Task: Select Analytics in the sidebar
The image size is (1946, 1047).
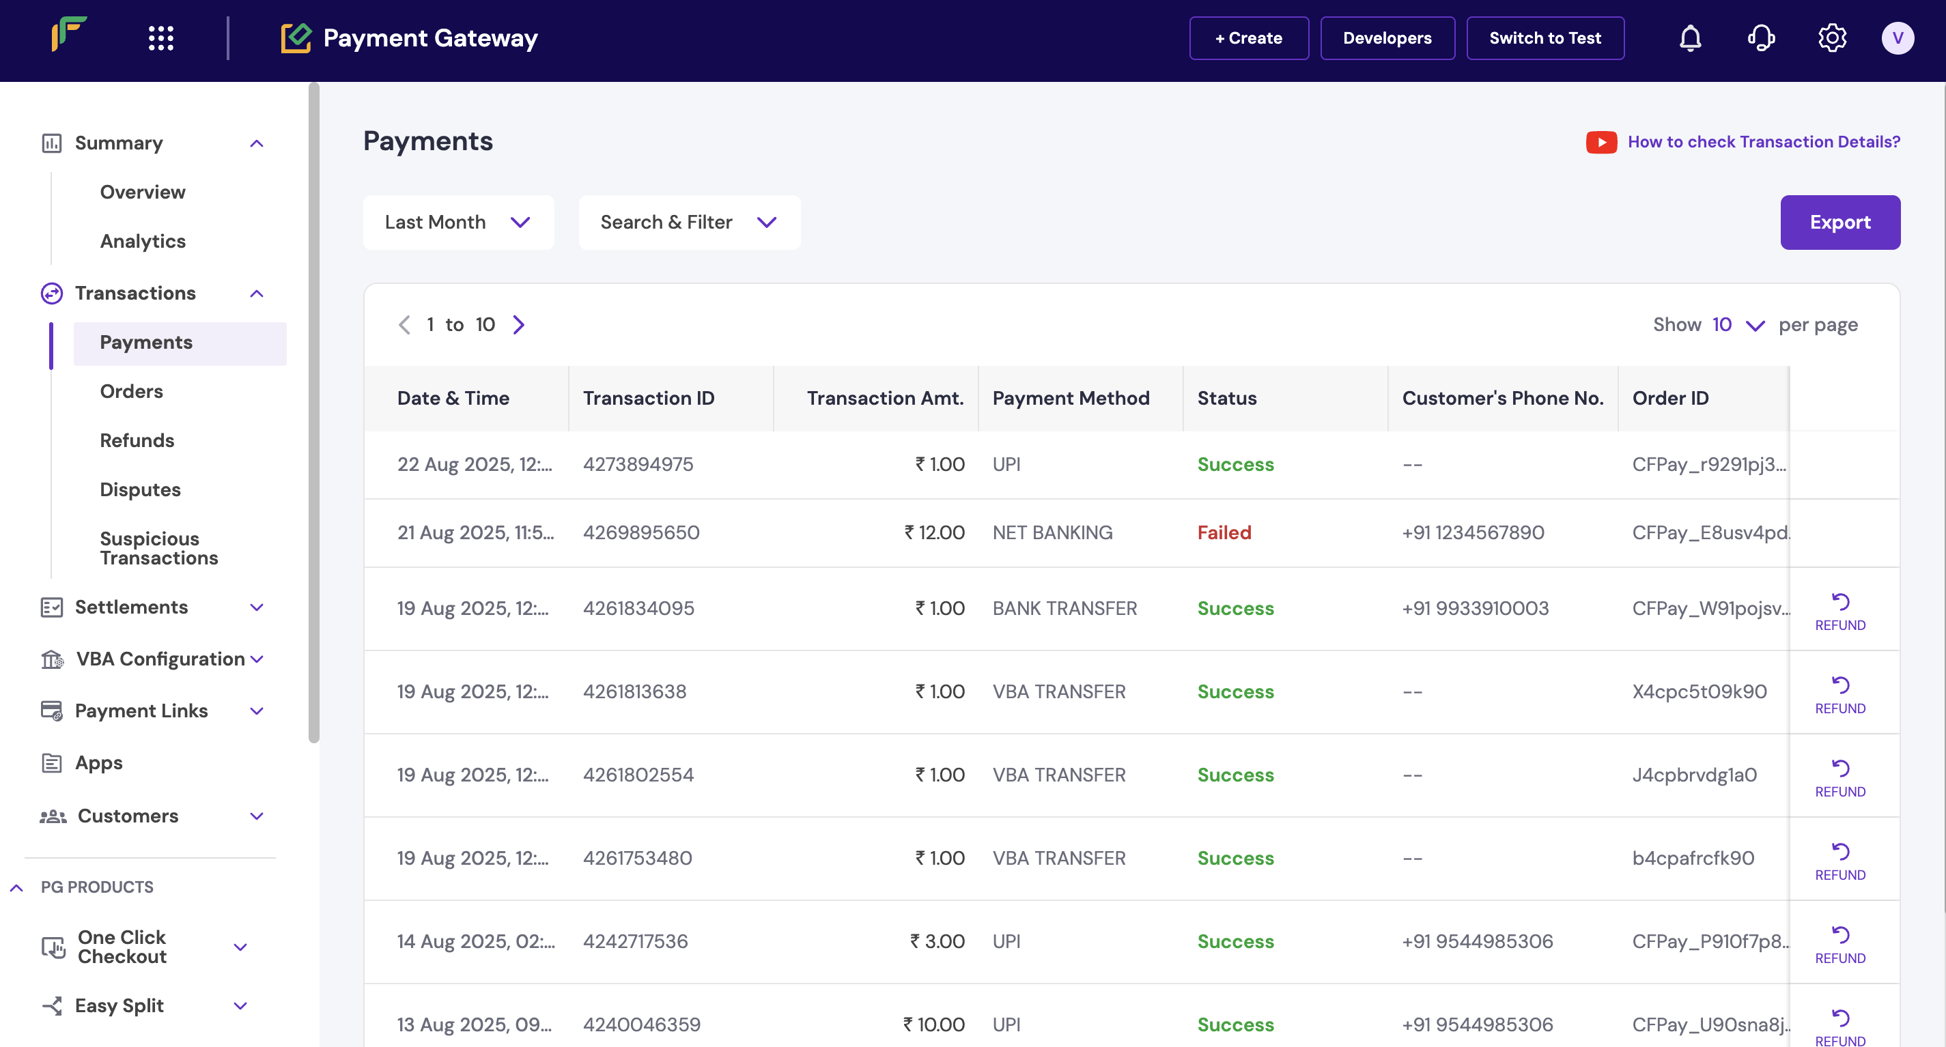Action: pyautogui.click(x=143, y=241)
